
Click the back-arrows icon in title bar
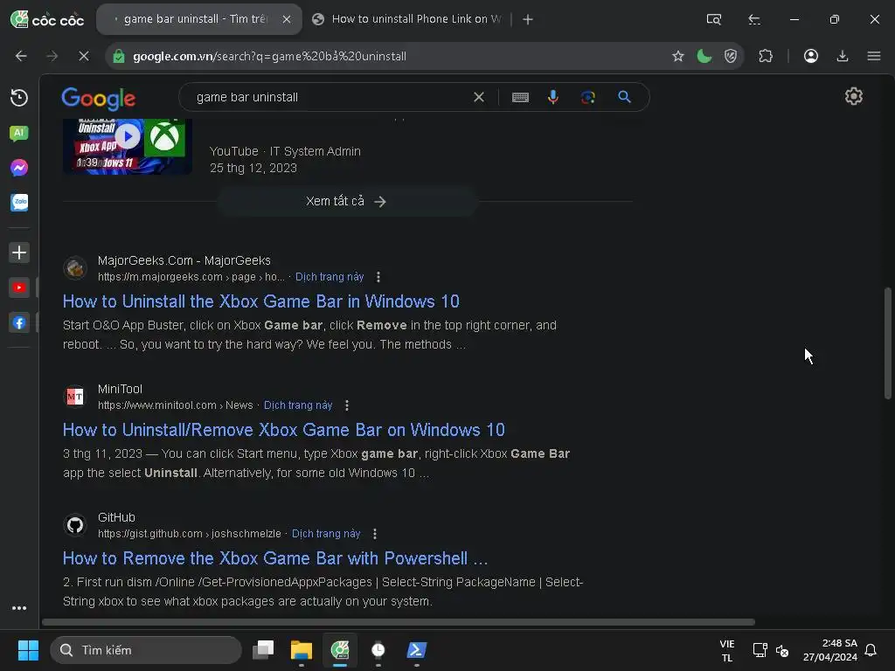pyautogui.click(x=754, y=19)
